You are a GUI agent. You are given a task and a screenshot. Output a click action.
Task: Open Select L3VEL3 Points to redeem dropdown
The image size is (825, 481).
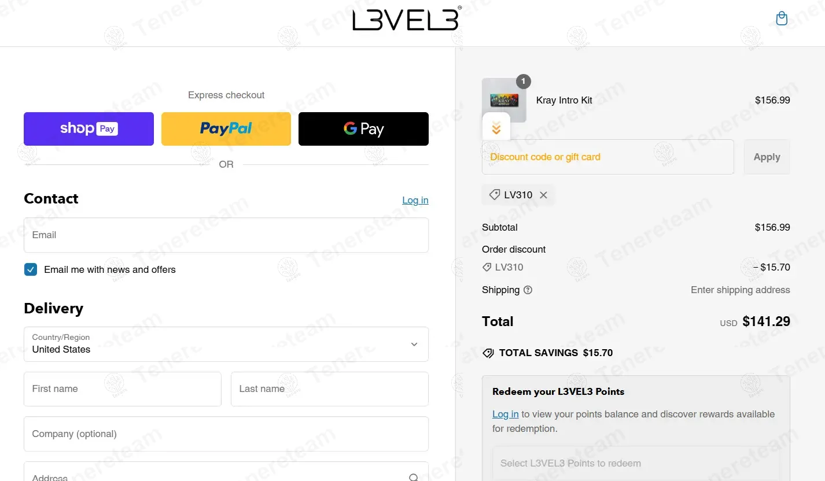[x=636, y=463]
